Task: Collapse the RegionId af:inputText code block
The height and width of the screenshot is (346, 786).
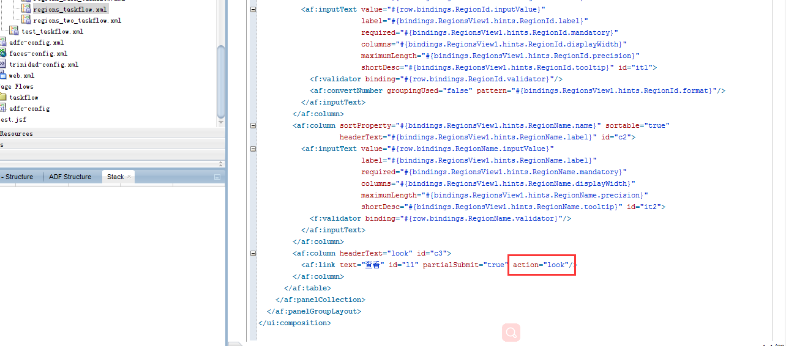Action: (253, 9)
